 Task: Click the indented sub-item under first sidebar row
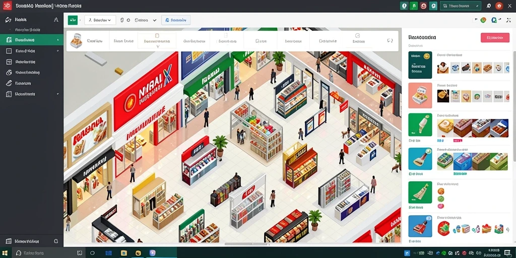(x=28, y=30)
